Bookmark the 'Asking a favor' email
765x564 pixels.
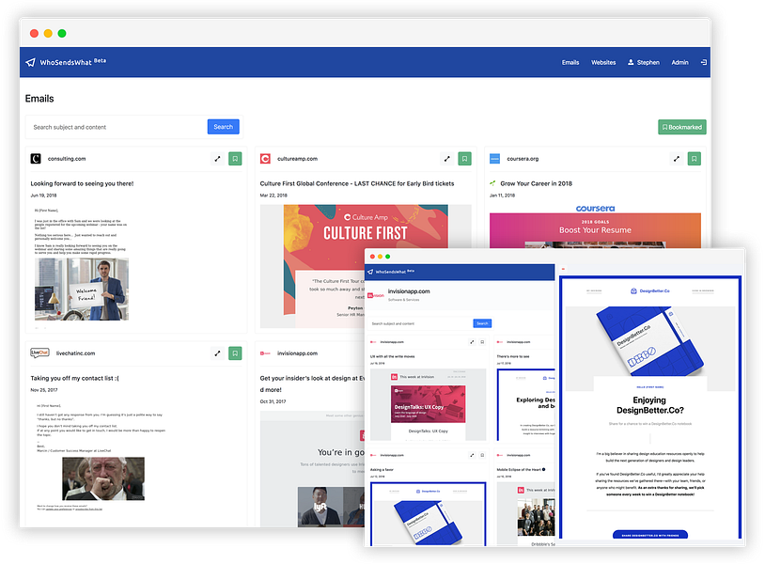tap(482, 455)
